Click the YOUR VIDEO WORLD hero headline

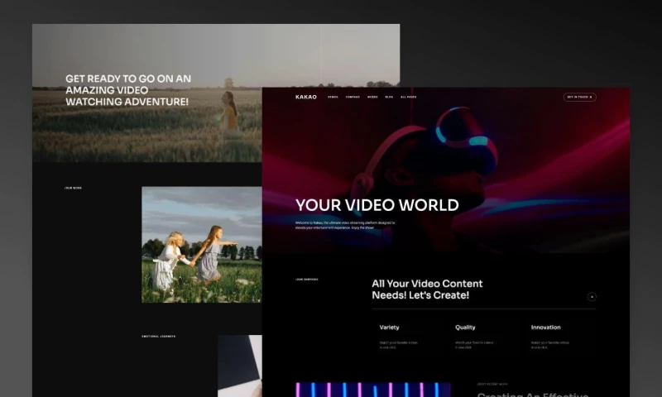click(377, 205)
